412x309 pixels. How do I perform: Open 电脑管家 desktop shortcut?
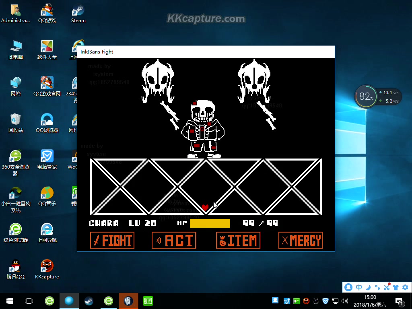(x=47, y=159)
